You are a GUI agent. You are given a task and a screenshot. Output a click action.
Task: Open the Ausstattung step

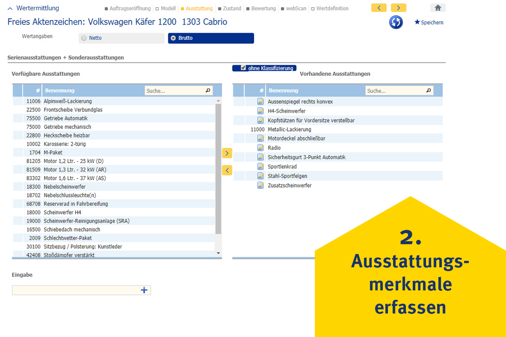[197, 8]
